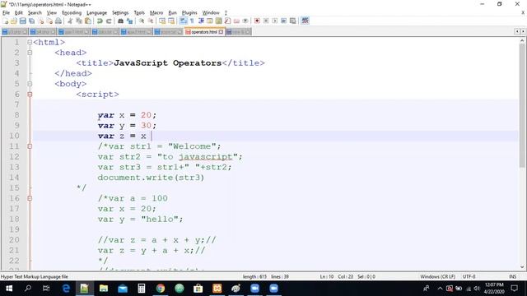Image resolution: width=527 pixels, height=296 pixels.
Task: Click the vertical scrollbar up arrow
Action: coord(522,40)
